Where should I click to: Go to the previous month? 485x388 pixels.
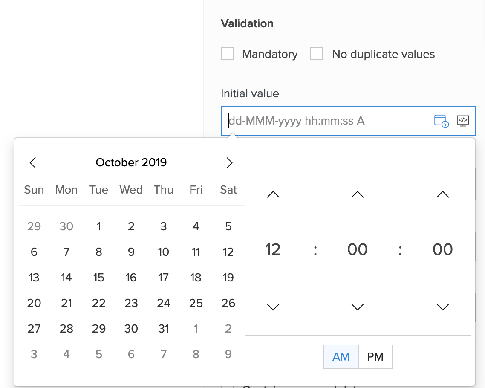33,162
